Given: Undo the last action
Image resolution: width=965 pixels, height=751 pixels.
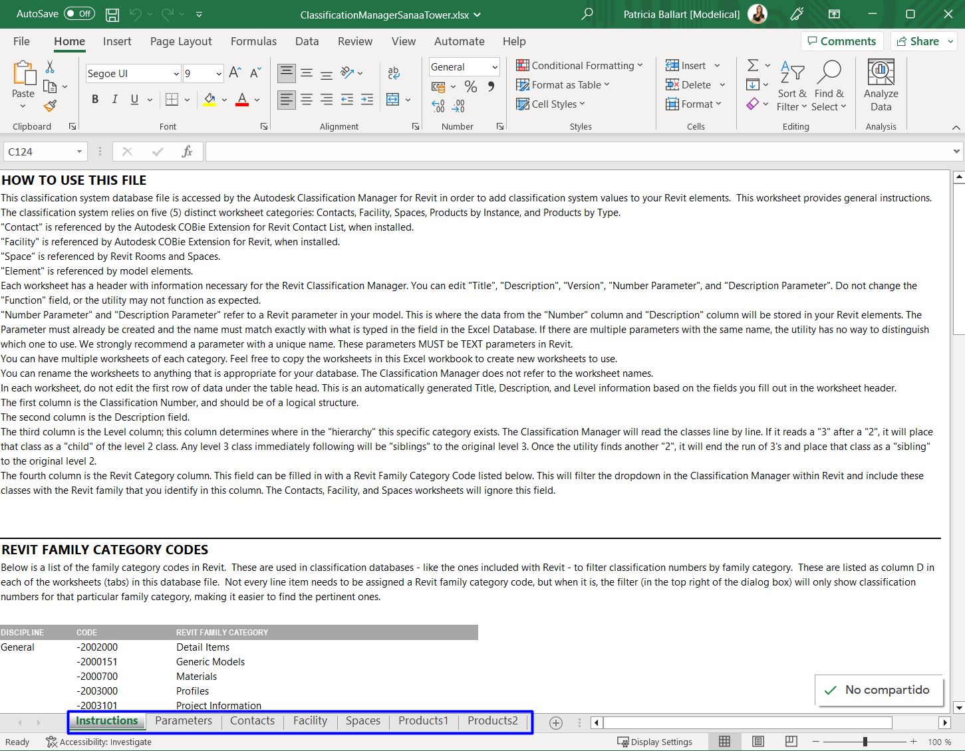Looking at the screenshot, I should point(136,14).
